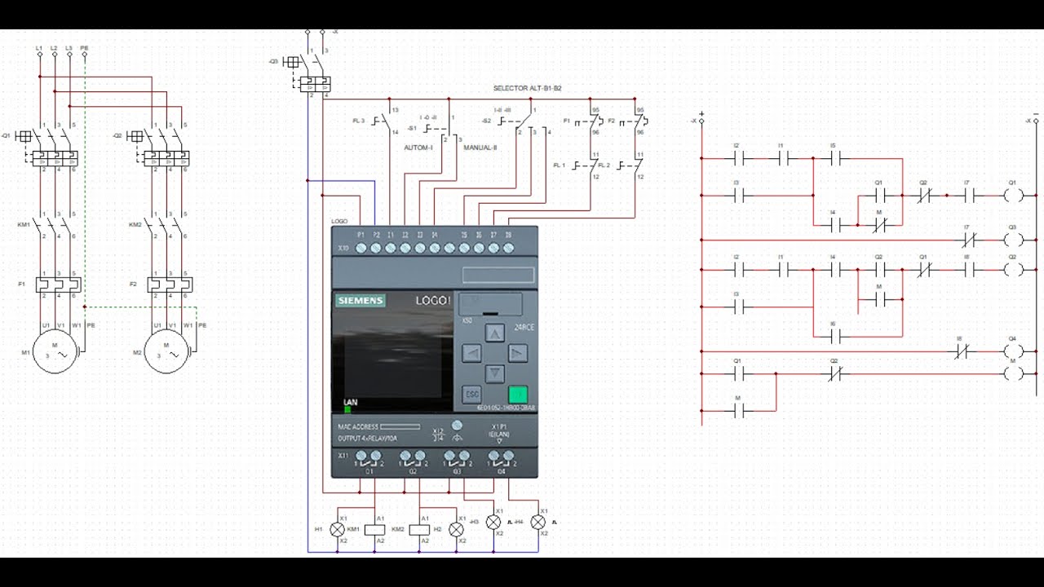This screenshot has height=587, width=1044.
Task: Click the SELECTOR ALT-B1-B2 label
Action: pos(527,88)
